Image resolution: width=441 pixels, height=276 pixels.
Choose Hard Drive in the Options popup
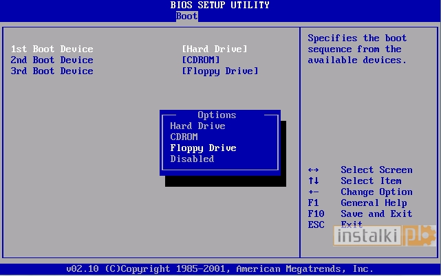[197, 126]
